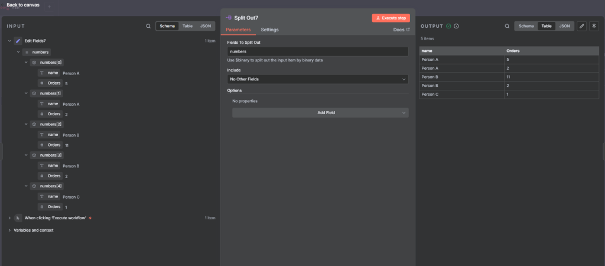Click the green success checkmark next to Output
Viewport: 605px width, 266px height.
tap(448, 26)
